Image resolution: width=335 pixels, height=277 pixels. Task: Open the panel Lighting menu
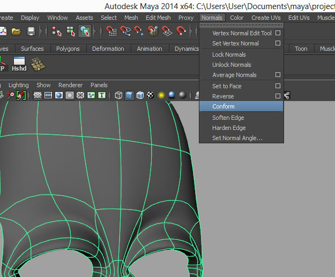(x=19, y=85)
